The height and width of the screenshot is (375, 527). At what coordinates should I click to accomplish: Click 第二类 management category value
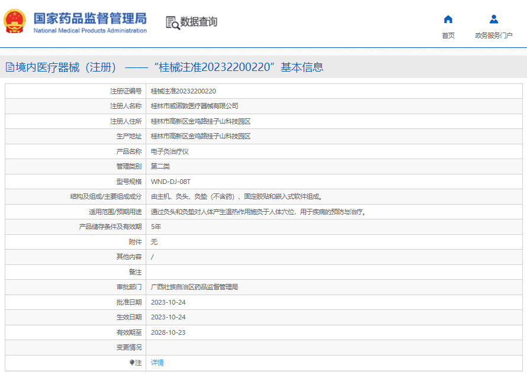coord(160,166)
